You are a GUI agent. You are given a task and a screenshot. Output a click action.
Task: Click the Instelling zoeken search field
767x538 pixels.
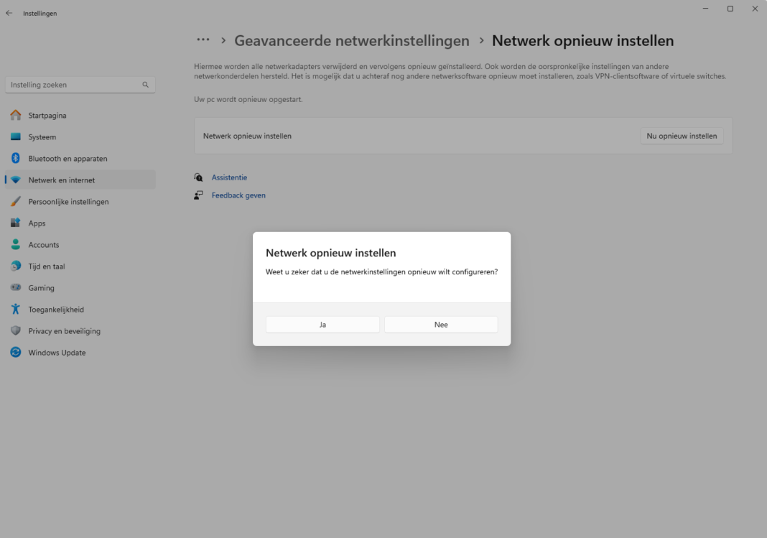(72, 84)
